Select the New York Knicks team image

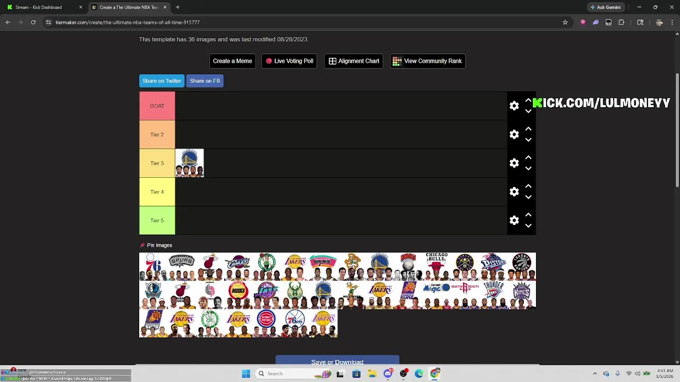tap(409, 266)
